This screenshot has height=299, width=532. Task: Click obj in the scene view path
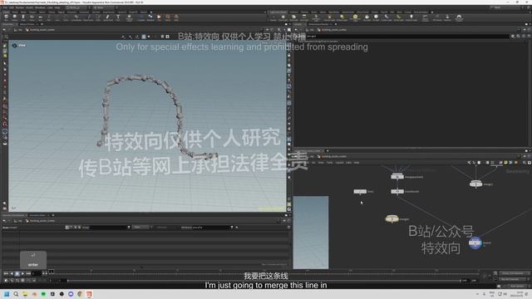(x=20, y=30)
